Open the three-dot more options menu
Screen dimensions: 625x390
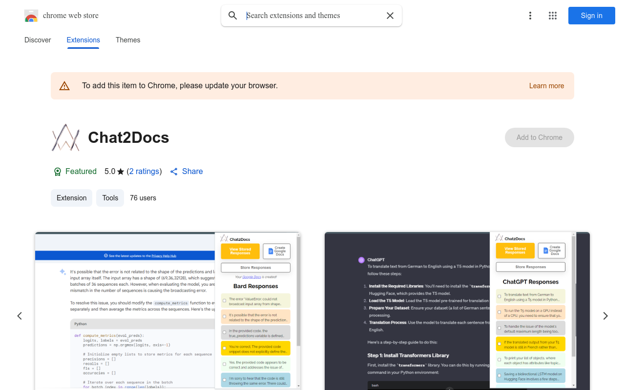(x=530, y=16)
